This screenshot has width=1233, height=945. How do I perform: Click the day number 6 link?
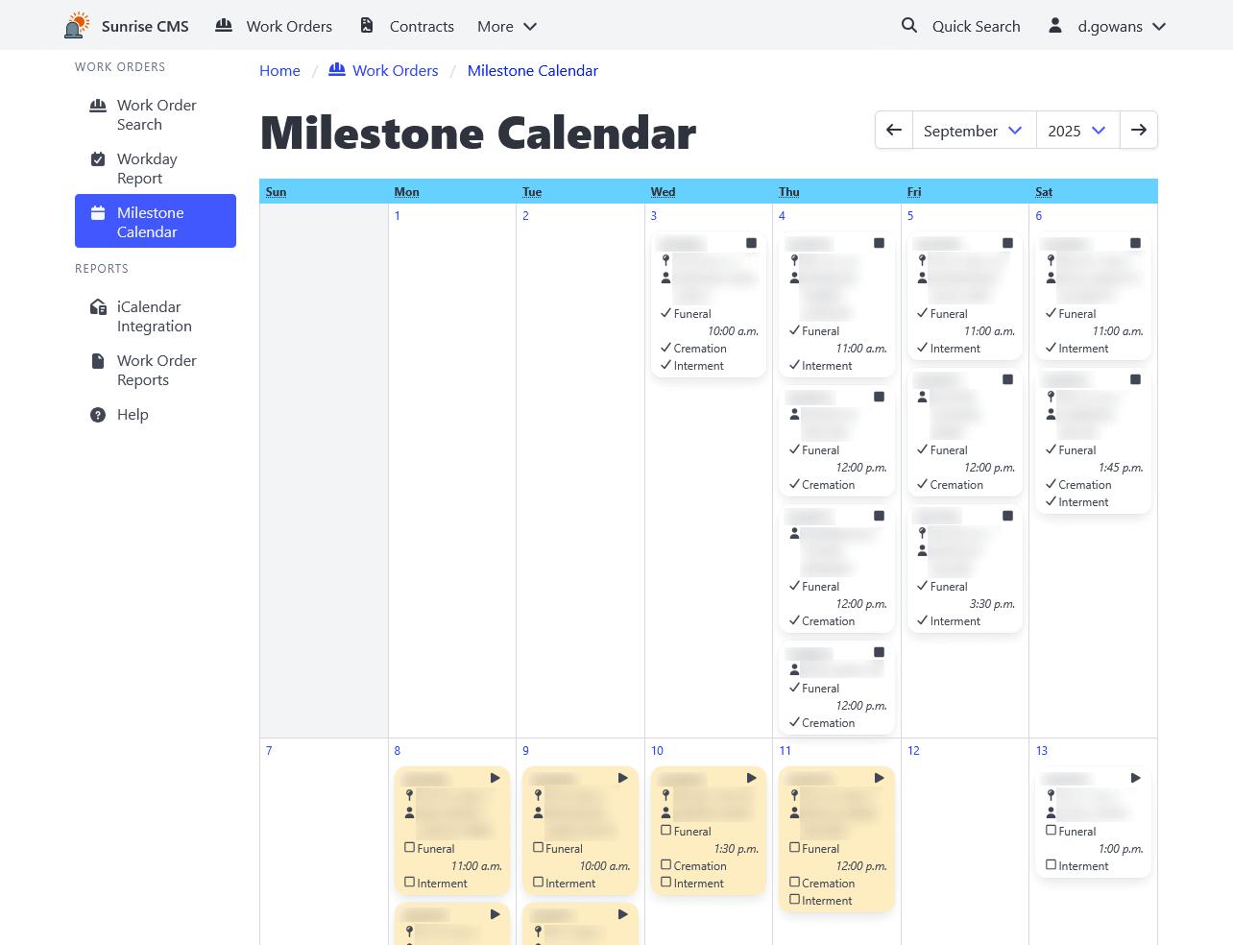1039,216
